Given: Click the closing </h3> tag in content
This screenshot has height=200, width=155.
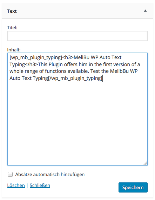Looking at the screenshot, I should 32,64.
